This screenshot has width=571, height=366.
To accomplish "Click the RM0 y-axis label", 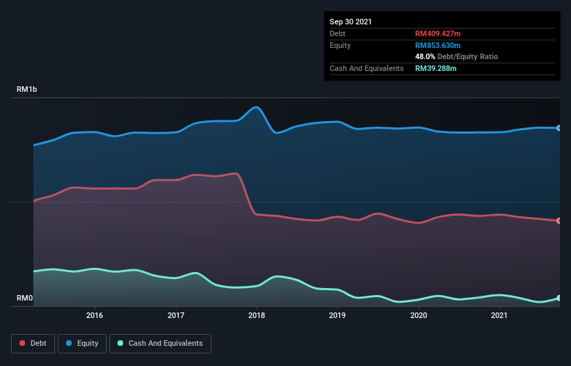I will point(25,298).
